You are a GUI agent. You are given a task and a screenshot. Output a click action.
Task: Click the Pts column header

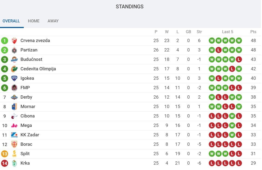click(x=253, y=32)
